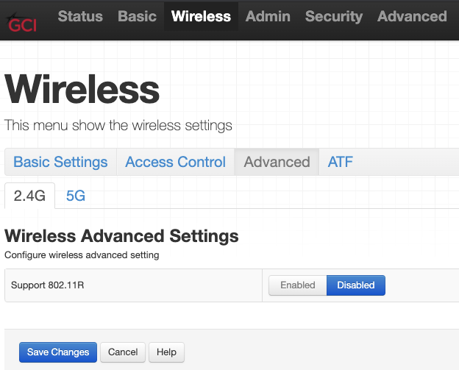Click the Wireless Advanced Settings heading
The width and height of the screenshot is (459, 370).
(x=121, y=236)
